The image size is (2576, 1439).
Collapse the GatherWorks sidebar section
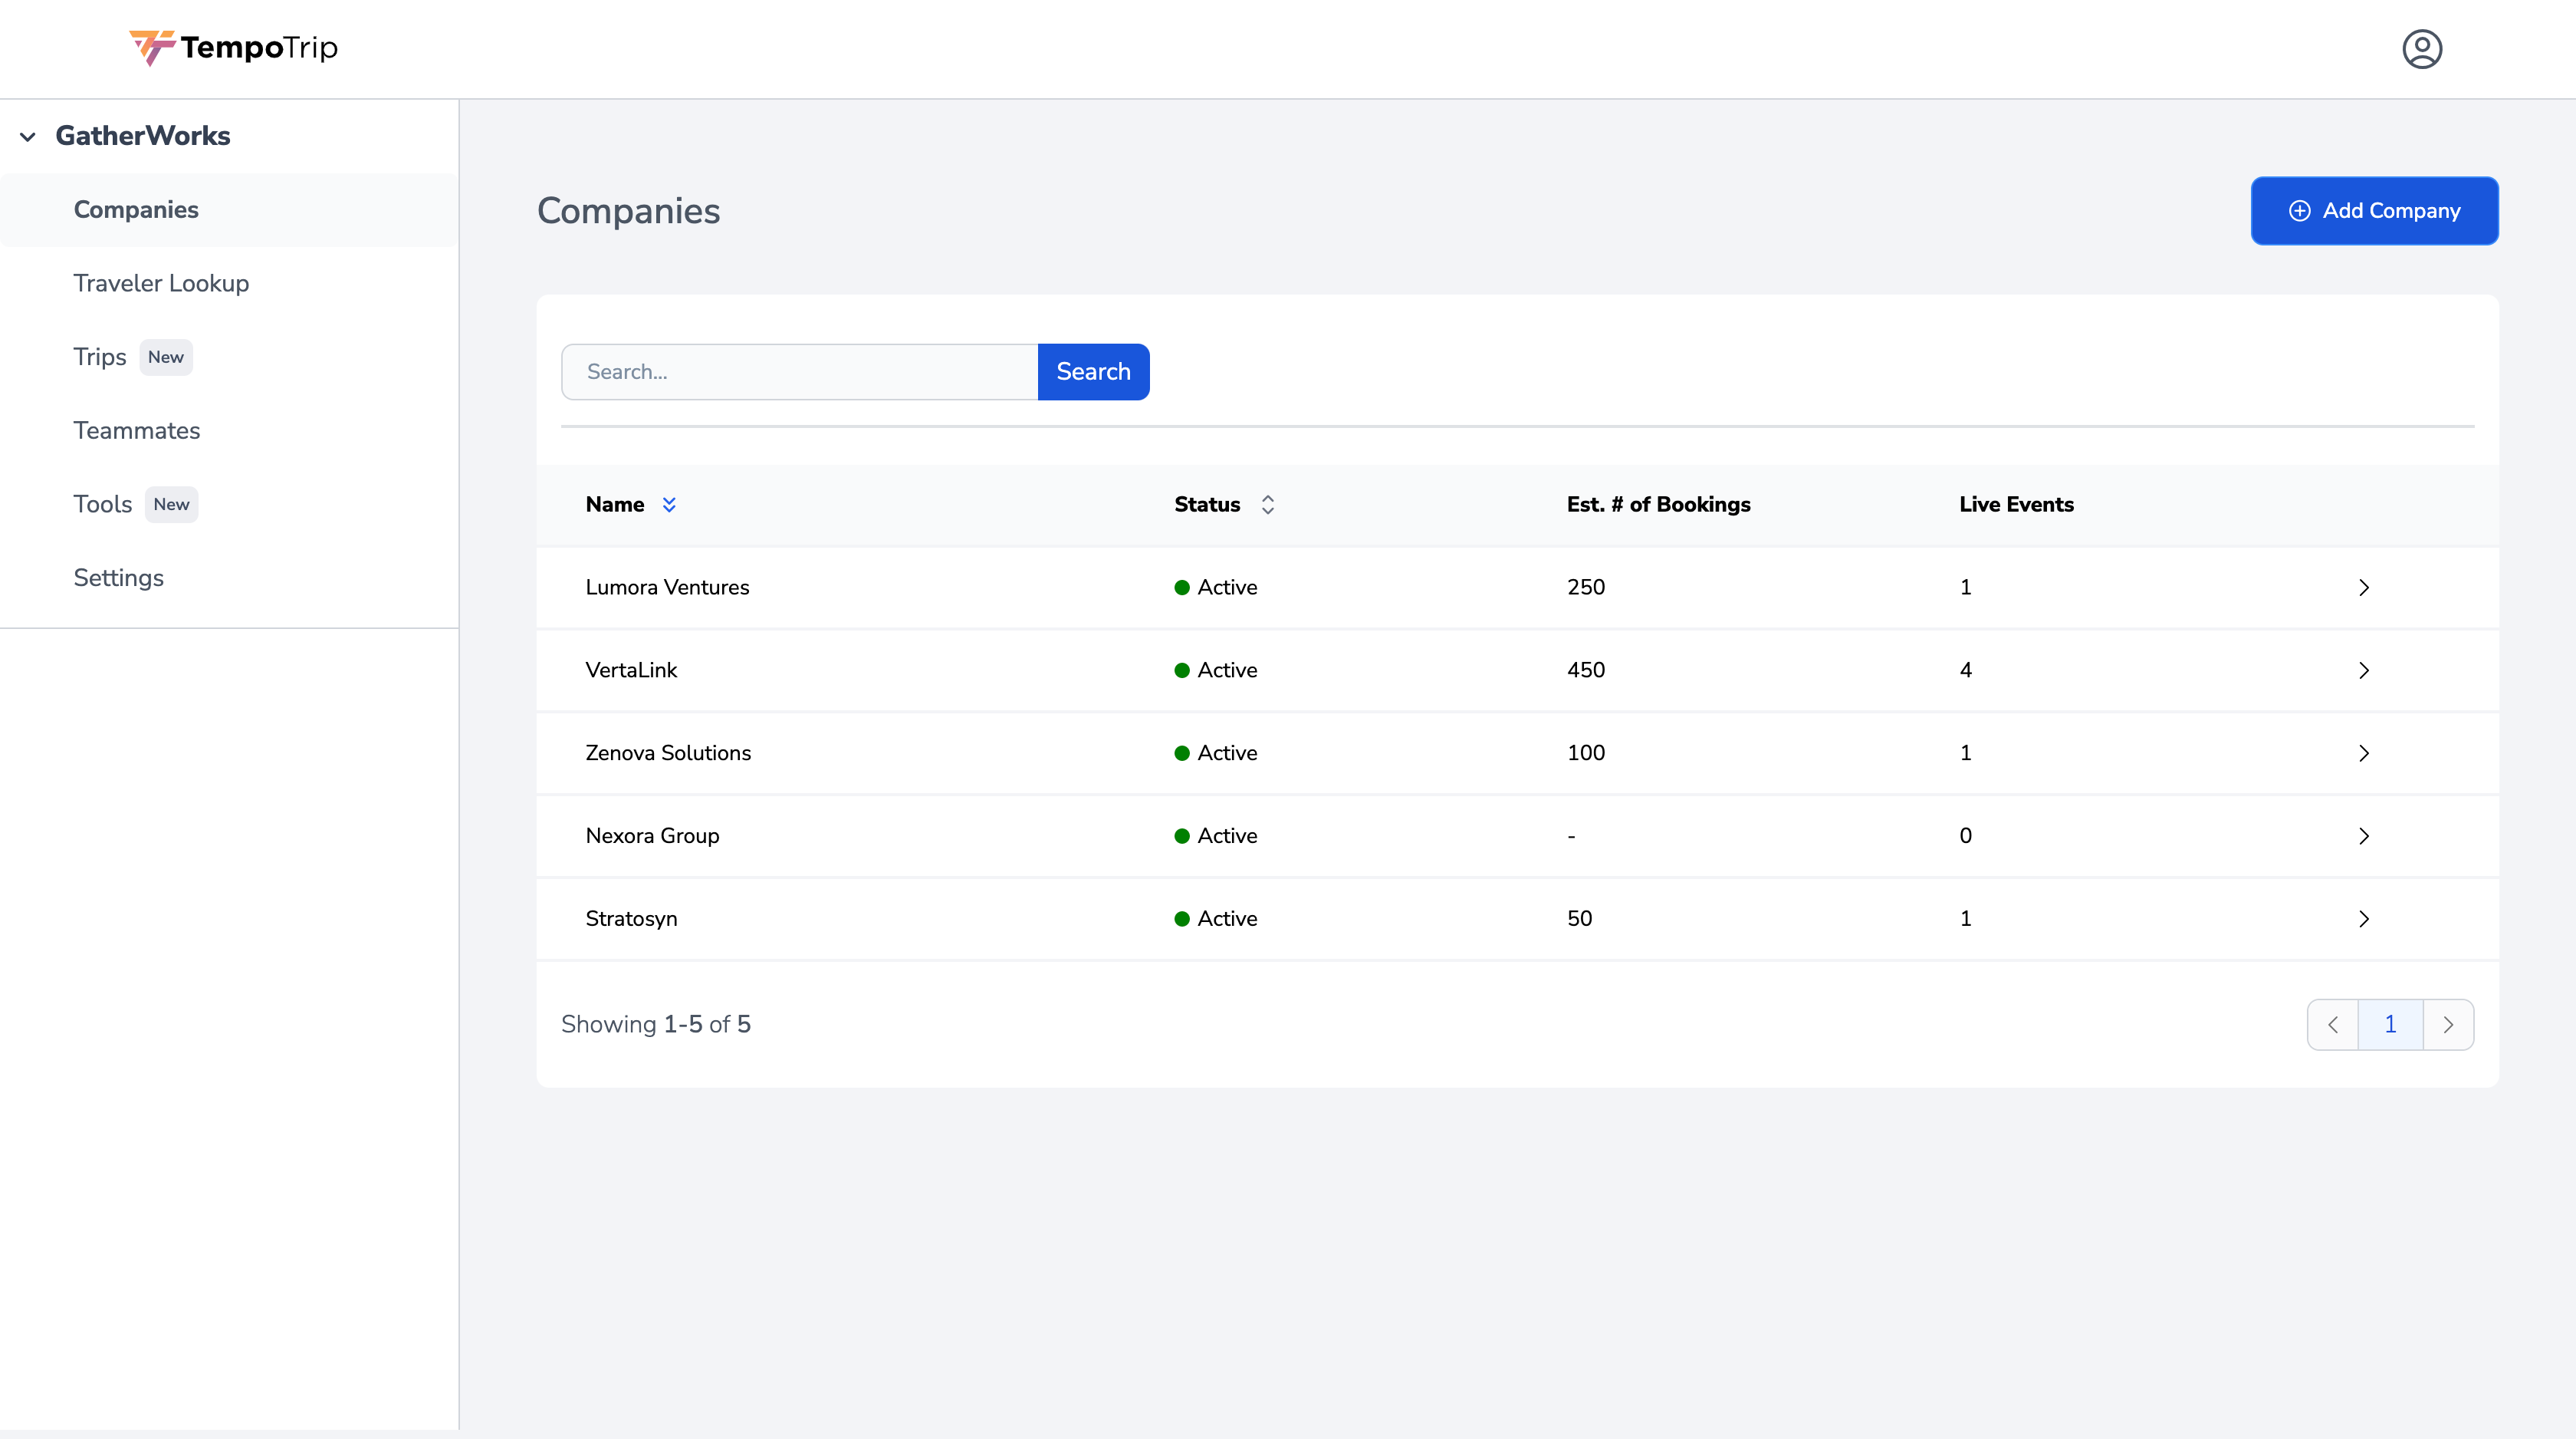tap(28, 136)
